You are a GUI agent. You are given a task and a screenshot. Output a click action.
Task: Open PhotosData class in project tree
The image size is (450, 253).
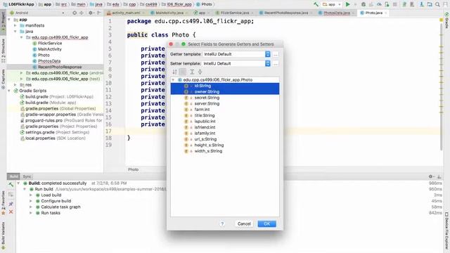coord(49,61)
